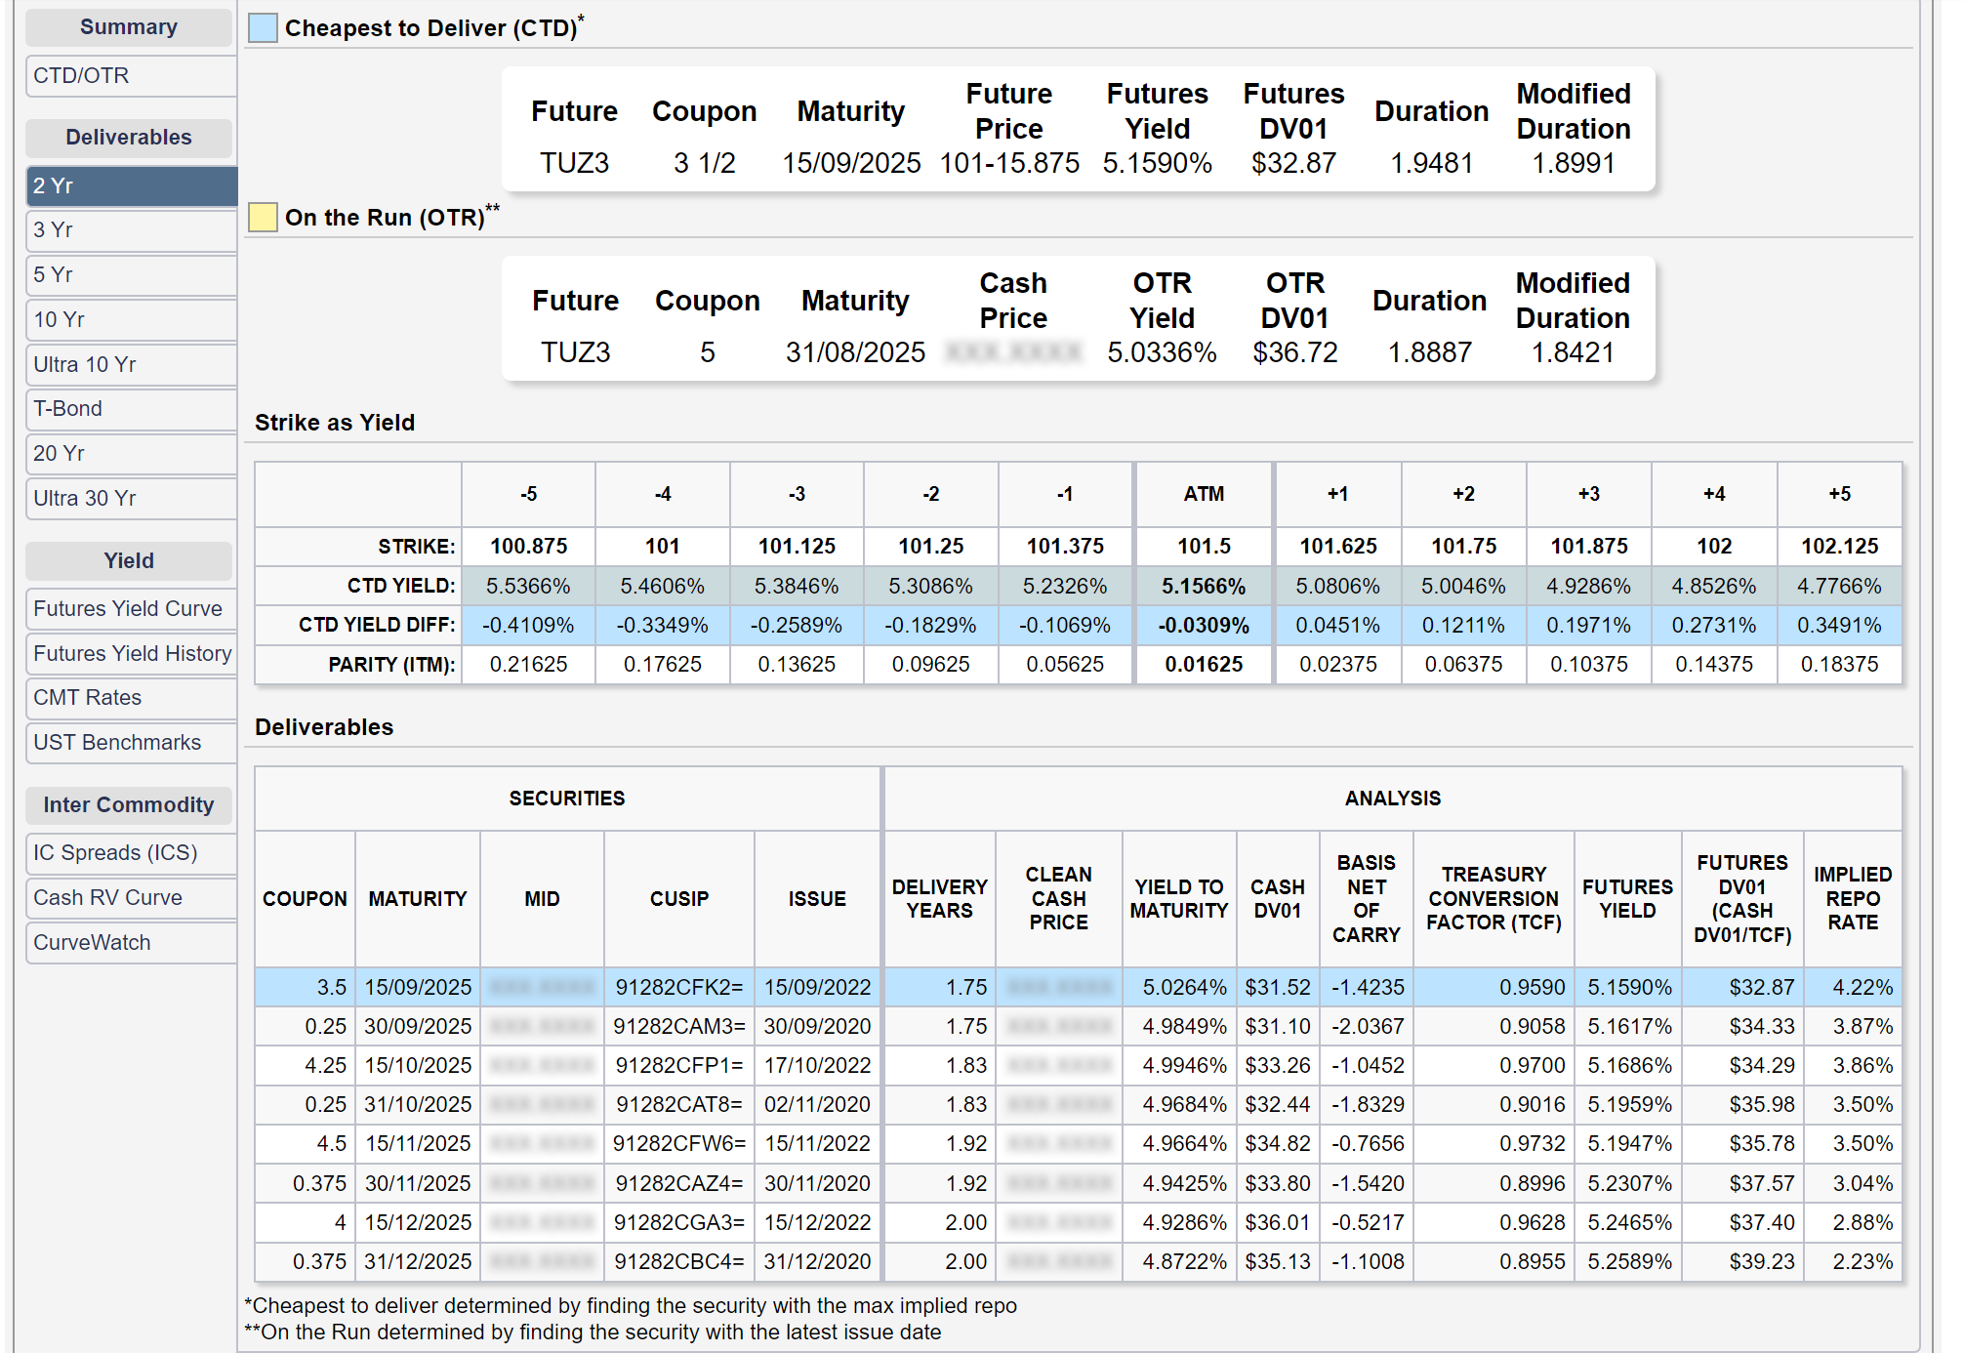Image resolution: width=1964 pixels, height=1353 pixels.
Task: Select CTD yield value 5.1566%
Action: [x=1204, y=587]
